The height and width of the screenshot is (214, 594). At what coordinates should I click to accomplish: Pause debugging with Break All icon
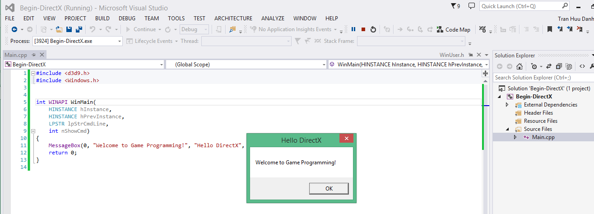click(x=353, y=29)
